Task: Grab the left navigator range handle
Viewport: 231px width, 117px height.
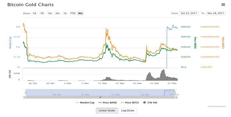Action: tap(26, 93)
